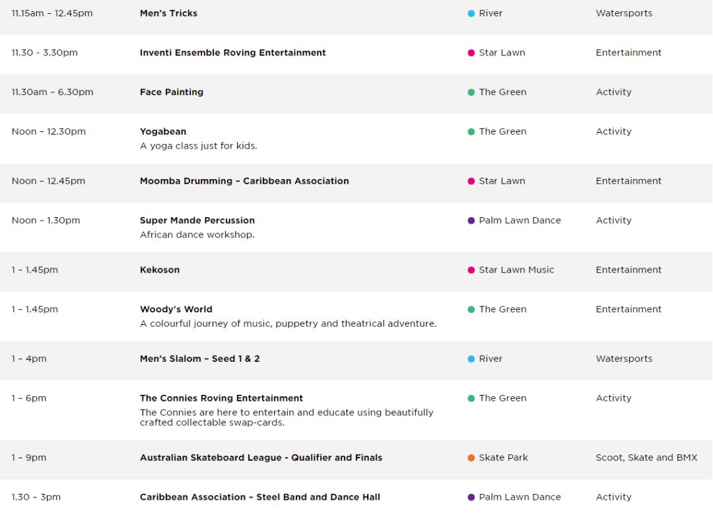Click the blue dot in the Men's Slalom row
713x517 pixels.
point(471,359)
